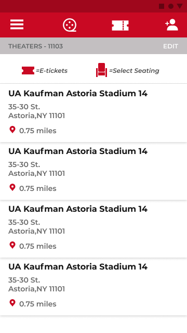Tap the third theater's location pin icon
This screenshot has height=333, width=187.
pyautogui.click(x=12, y=245)
